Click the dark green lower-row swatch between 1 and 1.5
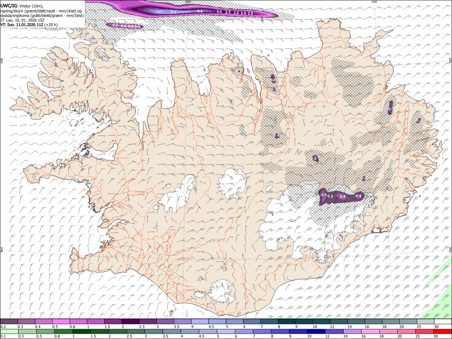The height and width of the screenshot is (339, 452). [82, 332]
